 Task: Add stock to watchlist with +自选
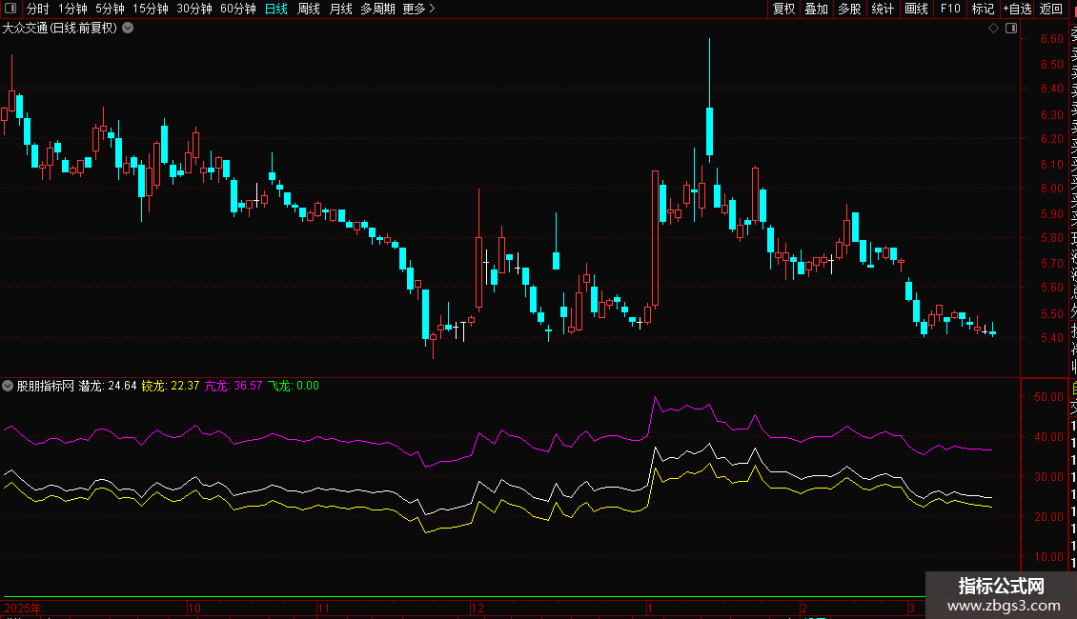(1017, 9)
